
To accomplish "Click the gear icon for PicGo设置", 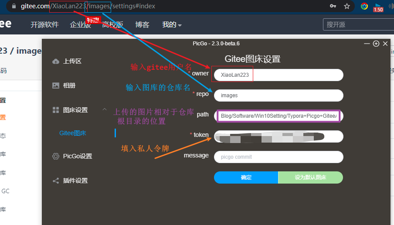I will click(x=56, y=156).
